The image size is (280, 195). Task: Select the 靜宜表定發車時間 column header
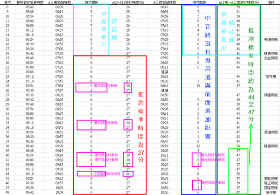coord(29,2)
